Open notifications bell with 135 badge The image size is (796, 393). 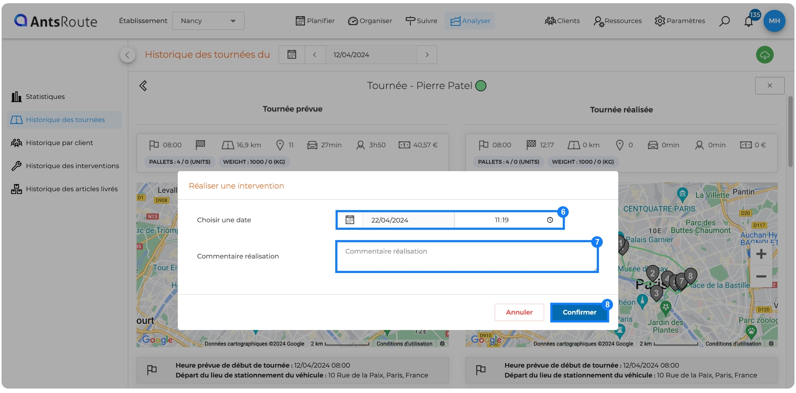tap(749, 21)
